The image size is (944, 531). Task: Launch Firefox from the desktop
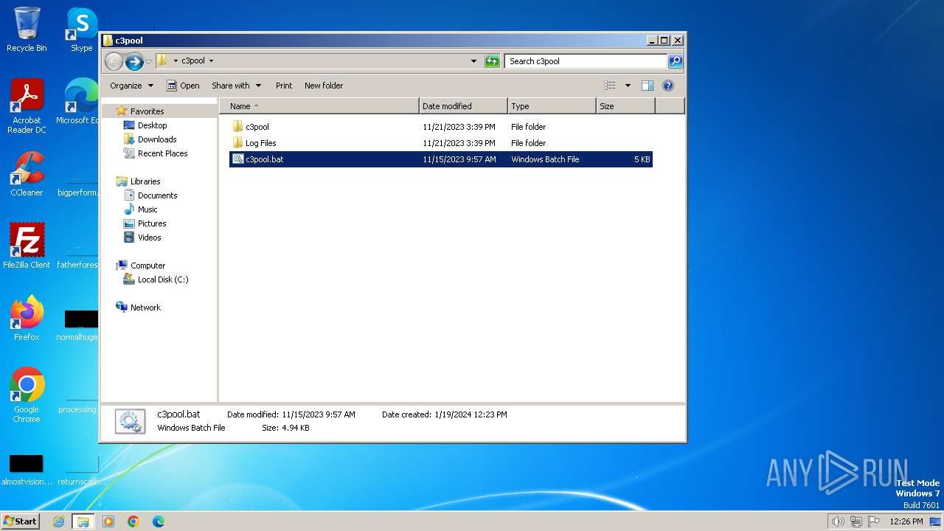click(x=27, y=319)
